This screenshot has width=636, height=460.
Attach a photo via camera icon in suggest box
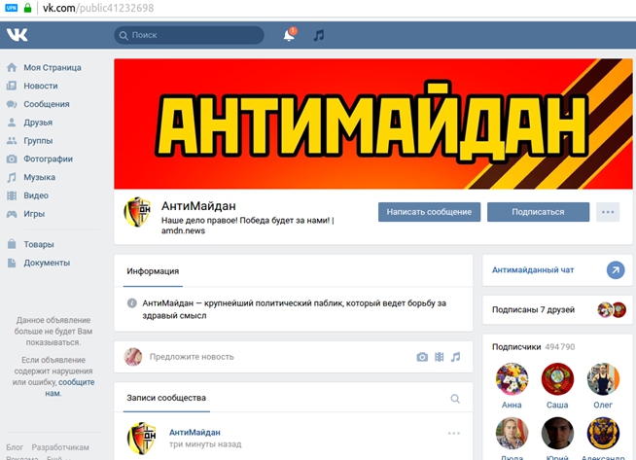click(x=422, y=357)
